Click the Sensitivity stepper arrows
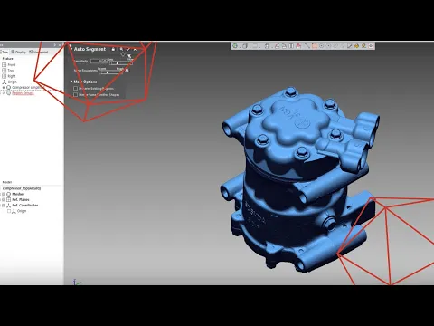 105,62
